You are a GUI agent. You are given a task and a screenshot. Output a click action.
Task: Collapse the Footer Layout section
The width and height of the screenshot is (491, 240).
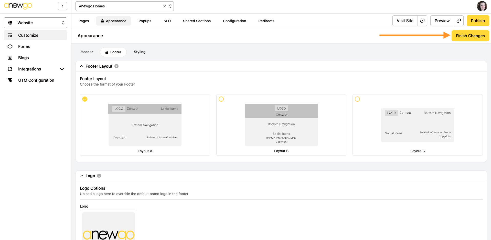click(82, 66)
